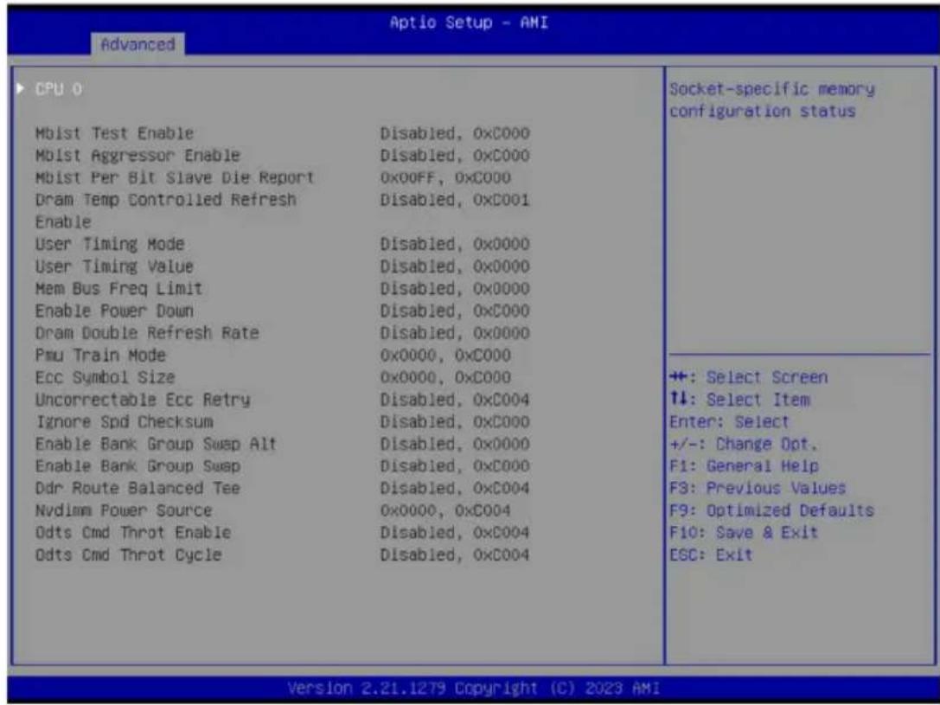Open the CPU 0 entry
This screenshot has height=705, width=940.
[x=59, y=89]
